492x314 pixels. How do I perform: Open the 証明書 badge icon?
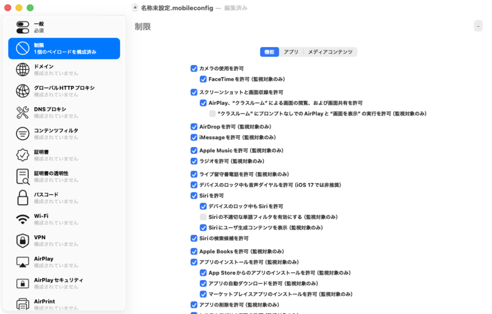[x=22, y=155]
